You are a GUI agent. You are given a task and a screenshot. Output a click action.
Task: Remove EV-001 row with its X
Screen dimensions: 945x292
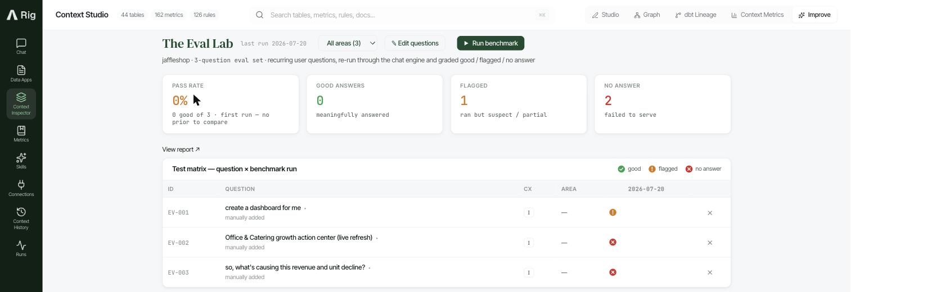(710, 213)
